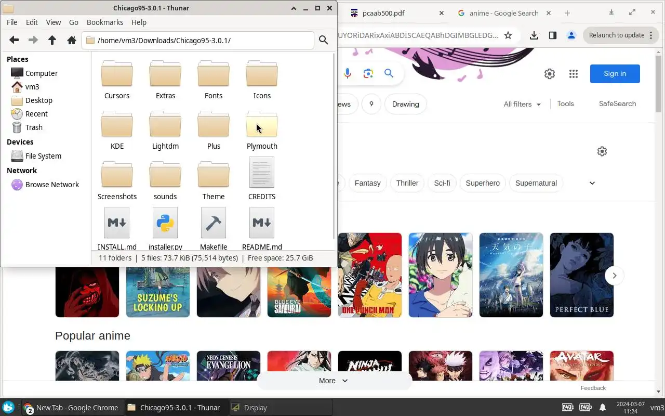Select the Lightdm folder

click(x=165, y=129)
